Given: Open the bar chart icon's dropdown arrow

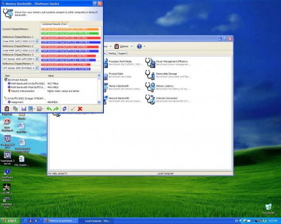Looking at the screenshot, I should click(34, 109).
